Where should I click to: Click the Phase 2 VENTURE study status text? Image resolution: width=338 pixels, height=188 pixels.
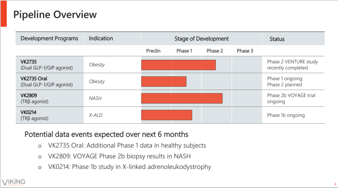pyautogui.click(x=292, y=65)
